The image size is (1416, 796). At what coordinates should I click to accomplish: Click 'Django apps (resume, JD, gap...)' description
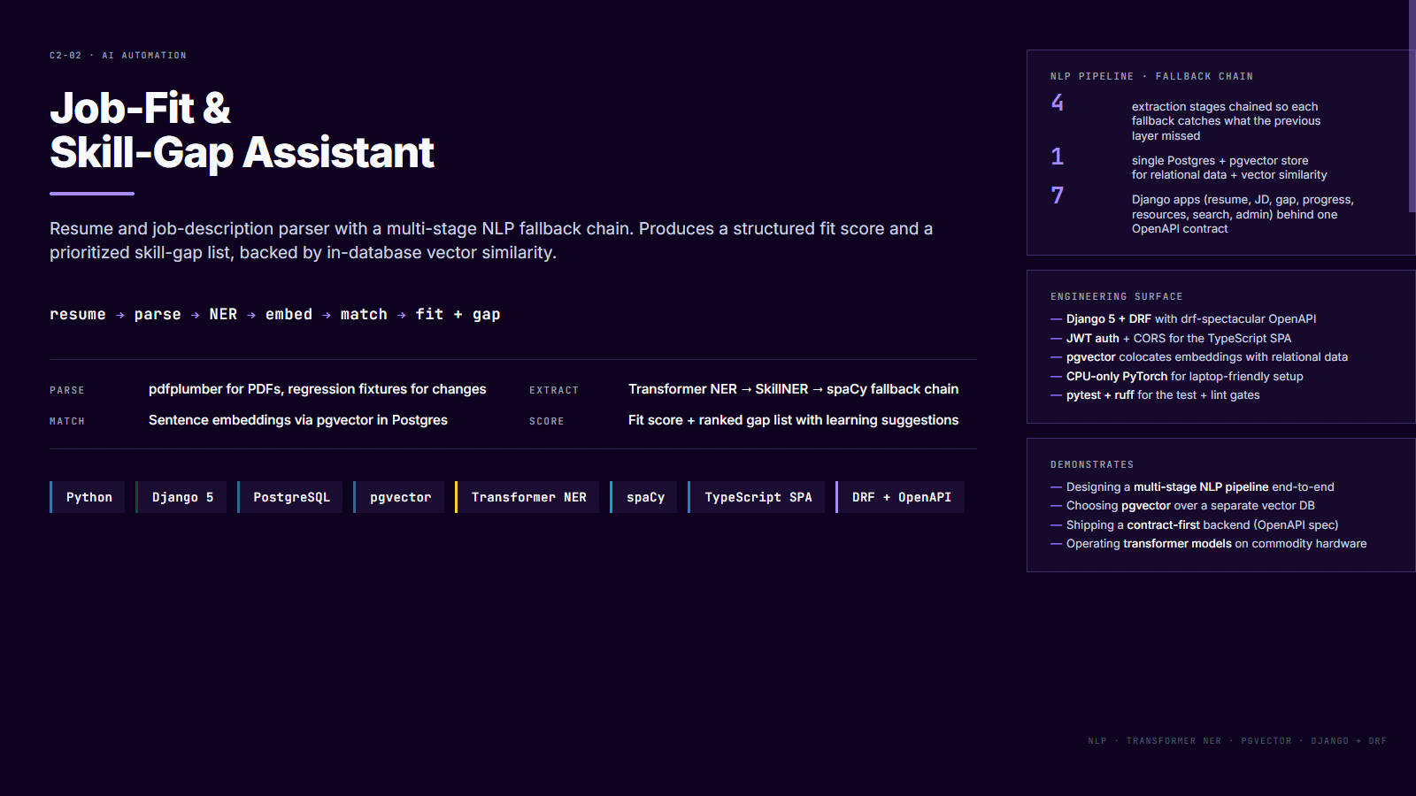coord(1243,214)
